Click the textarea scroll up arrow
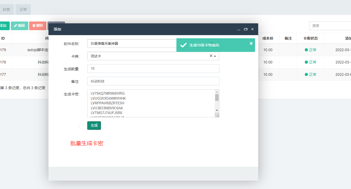The width and height of the screenshot is (351, 189). click(x=217, y=92)
